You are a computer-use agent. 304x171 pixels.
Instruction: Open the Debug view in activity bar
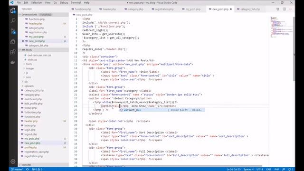(x=13, y=41)
